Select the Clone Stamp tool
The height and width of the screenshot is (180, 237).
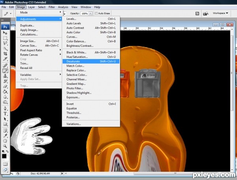point(5,76)
